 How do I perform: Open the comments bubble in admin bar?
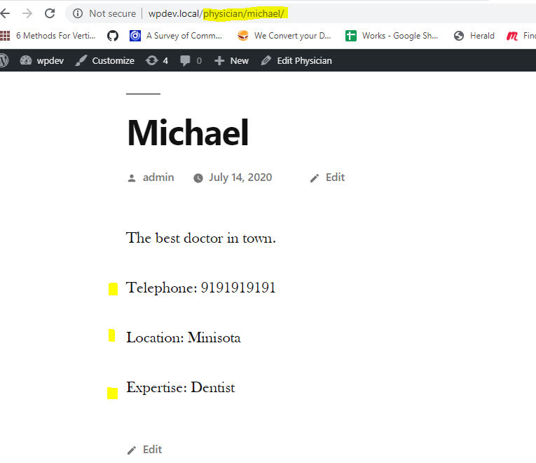click(191, 60)
